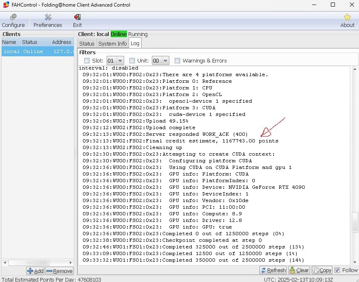Click the log scrollbar down arrow
Viewport: 359px width, 282px height.
[355, 262]
